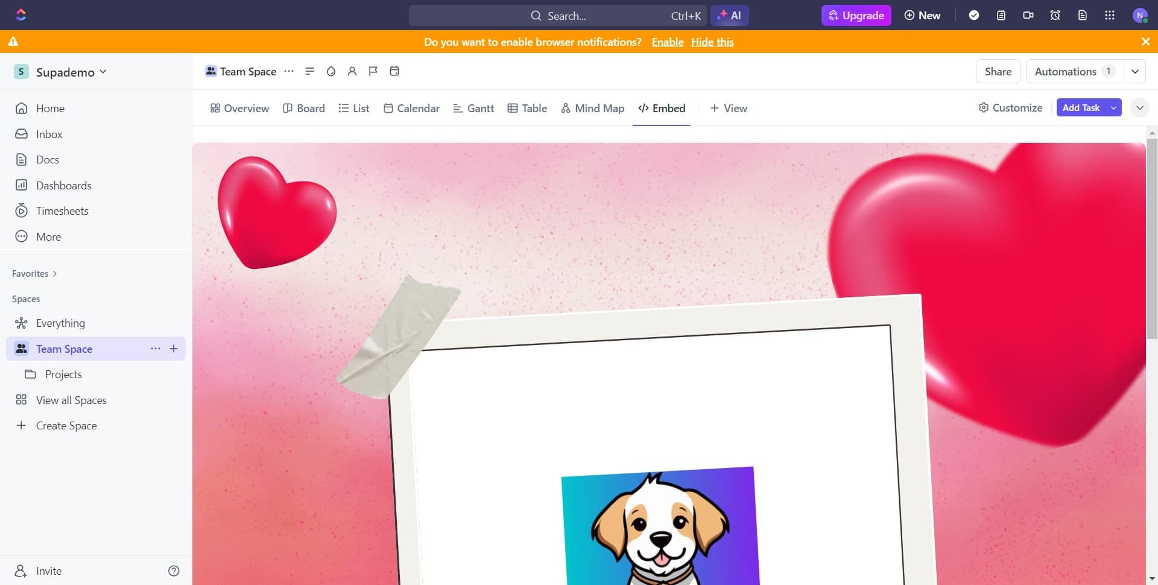
Task: Open the Notepad clipboard icon
Action: (x=1001, y=15)
